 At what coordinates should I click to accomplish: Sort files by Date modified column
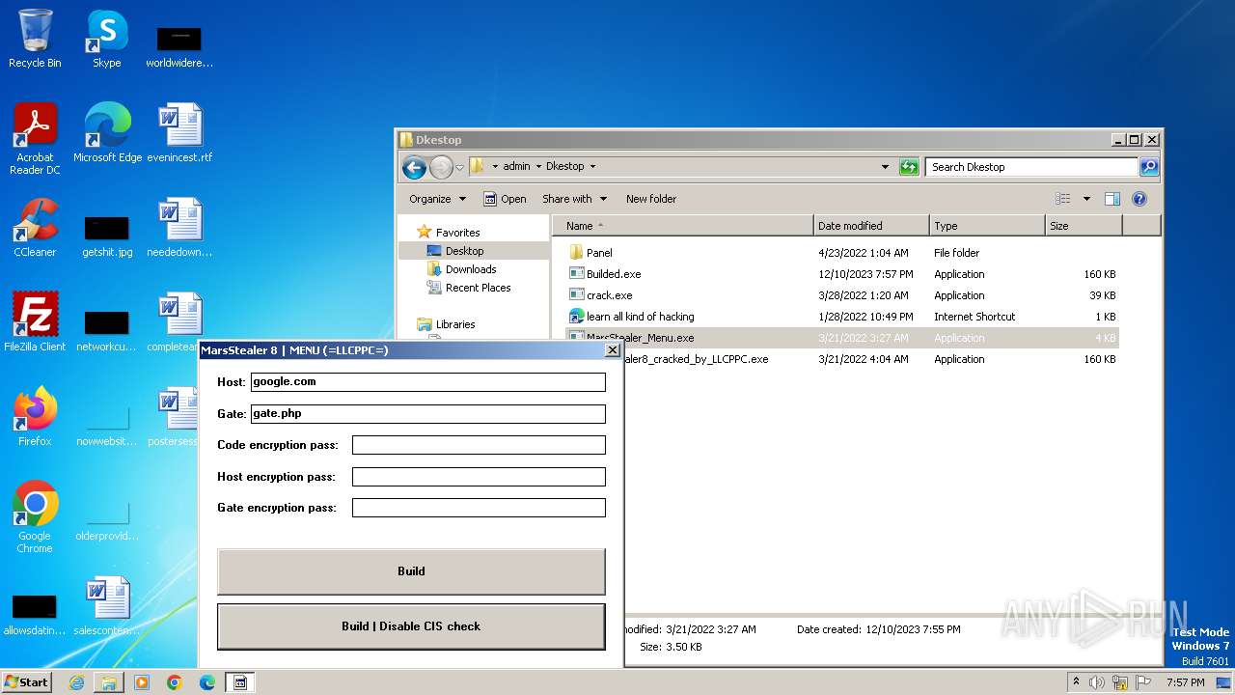871,226
